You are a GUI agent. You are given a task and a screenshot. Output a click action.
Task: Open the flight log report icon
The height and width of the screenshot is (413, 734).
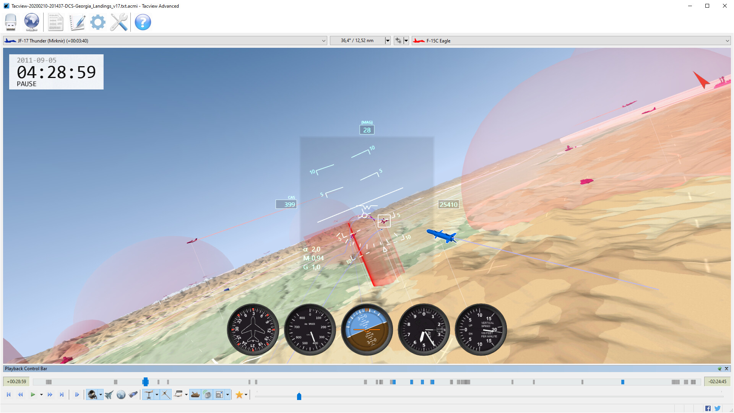55,22
